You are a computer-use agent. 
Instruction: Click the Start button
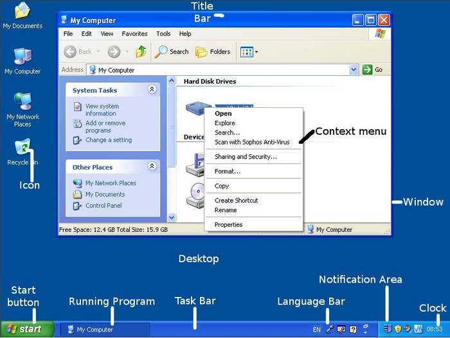pyautogui.click(x=24, y=330)
